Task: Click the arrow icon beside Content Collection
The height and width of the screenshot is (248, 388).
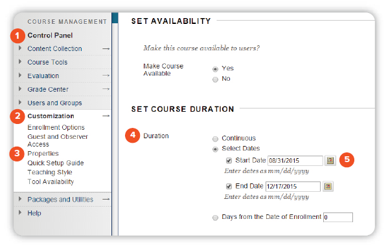Action: [x=106, y=49]
